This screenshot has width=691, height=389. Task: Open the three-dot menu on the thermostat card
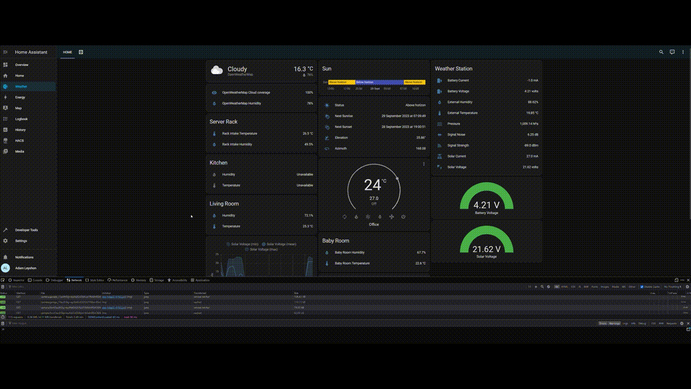tap(423, 164)
